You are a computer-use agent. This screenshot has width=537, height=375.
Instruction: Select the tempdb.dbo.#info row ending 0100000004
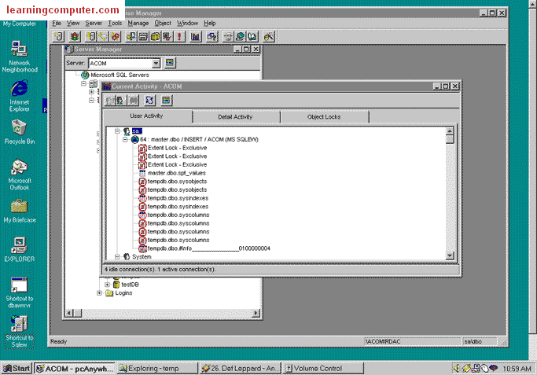point(209,248)
